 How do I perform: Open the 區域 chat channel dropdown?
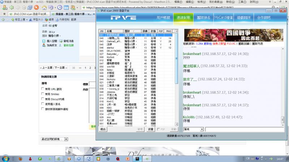tap(194, 129)
